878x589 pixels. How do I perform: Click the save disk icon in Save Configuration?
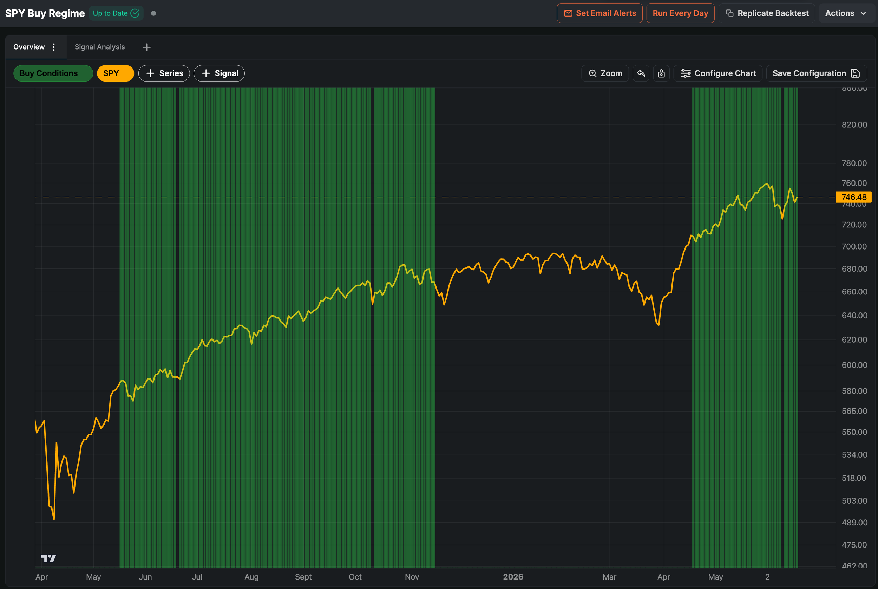click(855, 73)
